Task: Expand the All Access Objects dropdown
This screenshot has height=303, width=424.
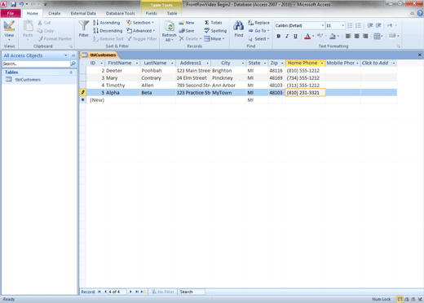Action: pyautogui.click(x=65, y=55)
